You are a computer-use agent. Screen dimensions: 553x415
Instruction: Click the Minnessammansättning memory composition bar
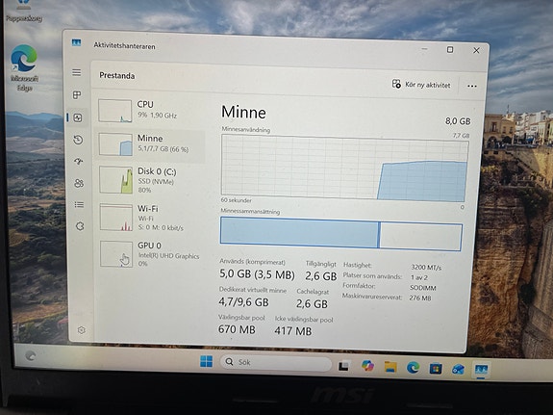pyautogui.click(x=341, y=233)
